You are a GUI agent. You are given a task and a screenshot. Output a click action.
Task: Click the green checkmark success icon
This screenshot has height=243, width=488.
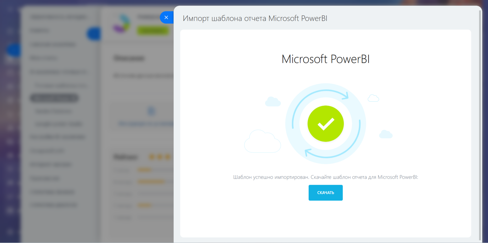(x=325, y=124)
